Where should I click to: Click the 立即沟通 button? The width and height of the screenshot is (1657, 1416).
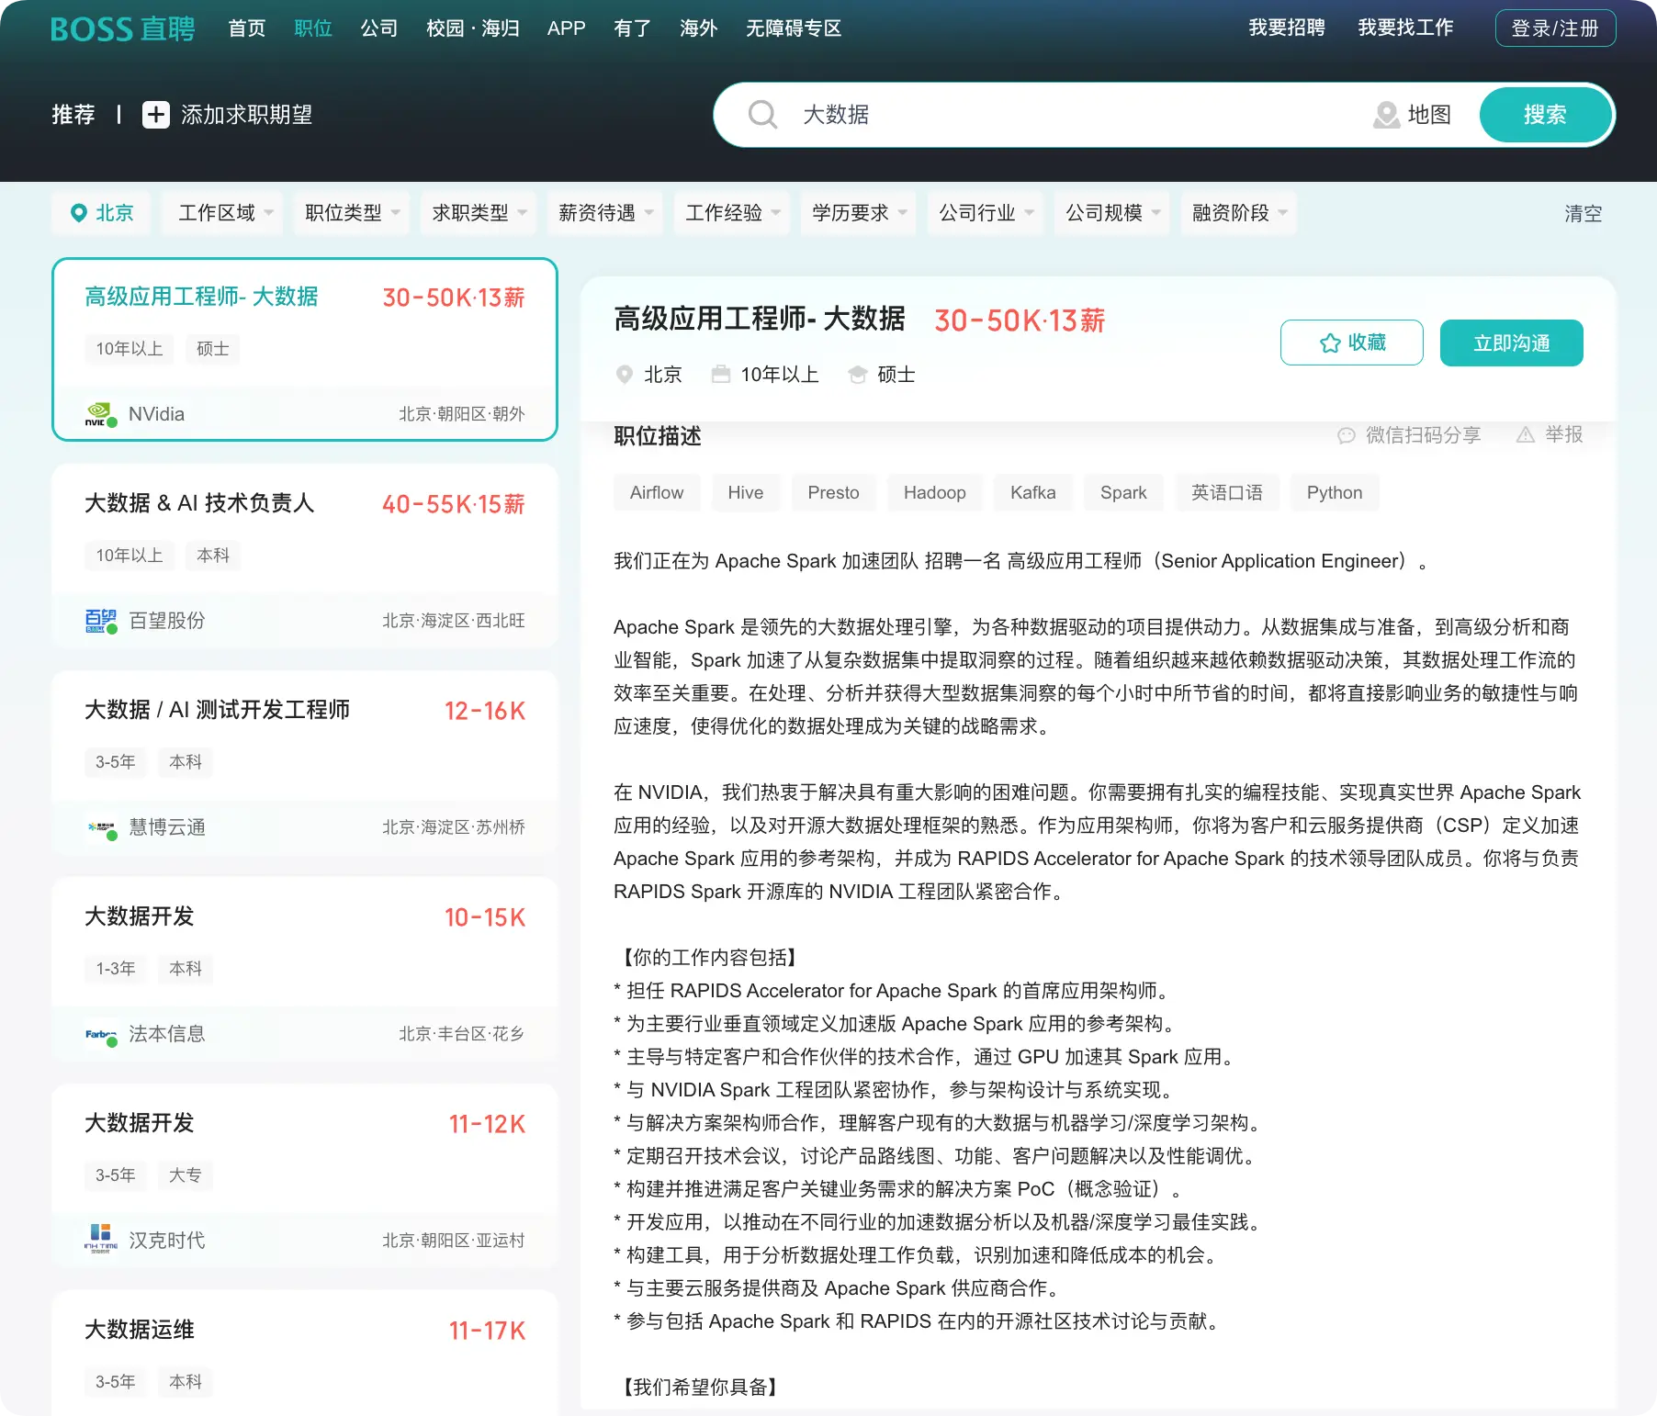[1511, 343]
